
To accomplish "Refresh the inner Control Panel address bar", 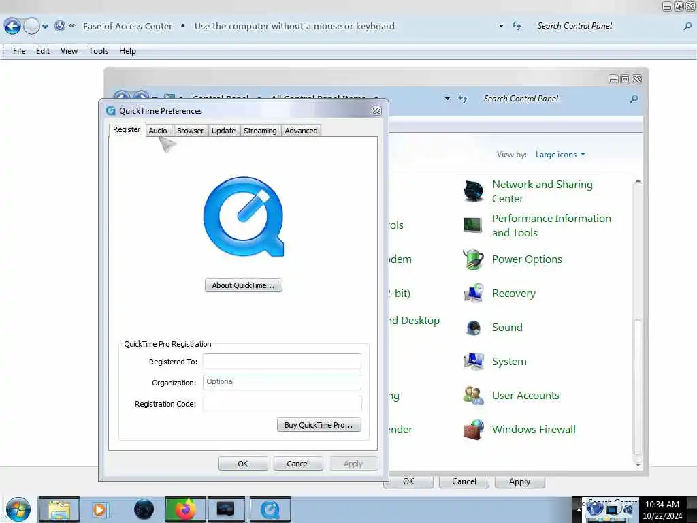I will (463, 99).
